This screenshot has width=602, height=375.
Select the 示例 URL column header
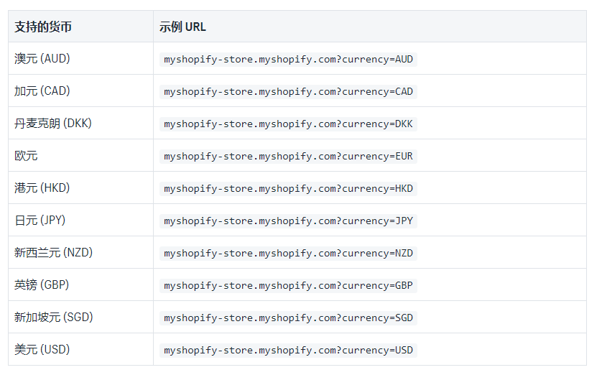tap(370, 27)
